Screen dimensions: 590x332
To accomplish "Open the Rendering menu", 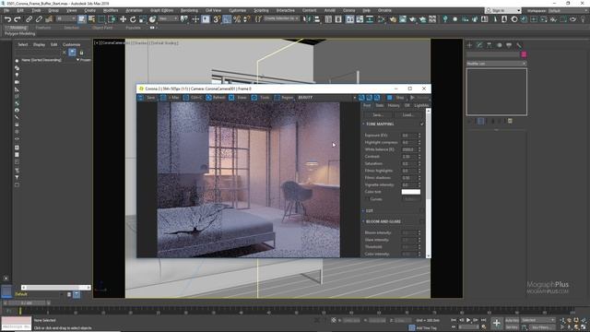I will [x=189, y=10].
